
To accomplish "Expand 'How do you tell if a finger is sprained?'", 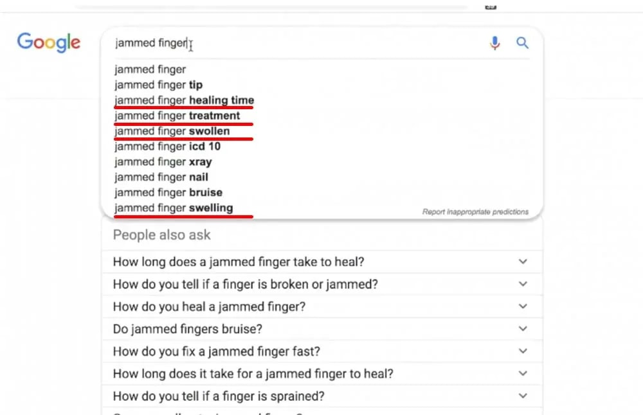I will (322, 396).
